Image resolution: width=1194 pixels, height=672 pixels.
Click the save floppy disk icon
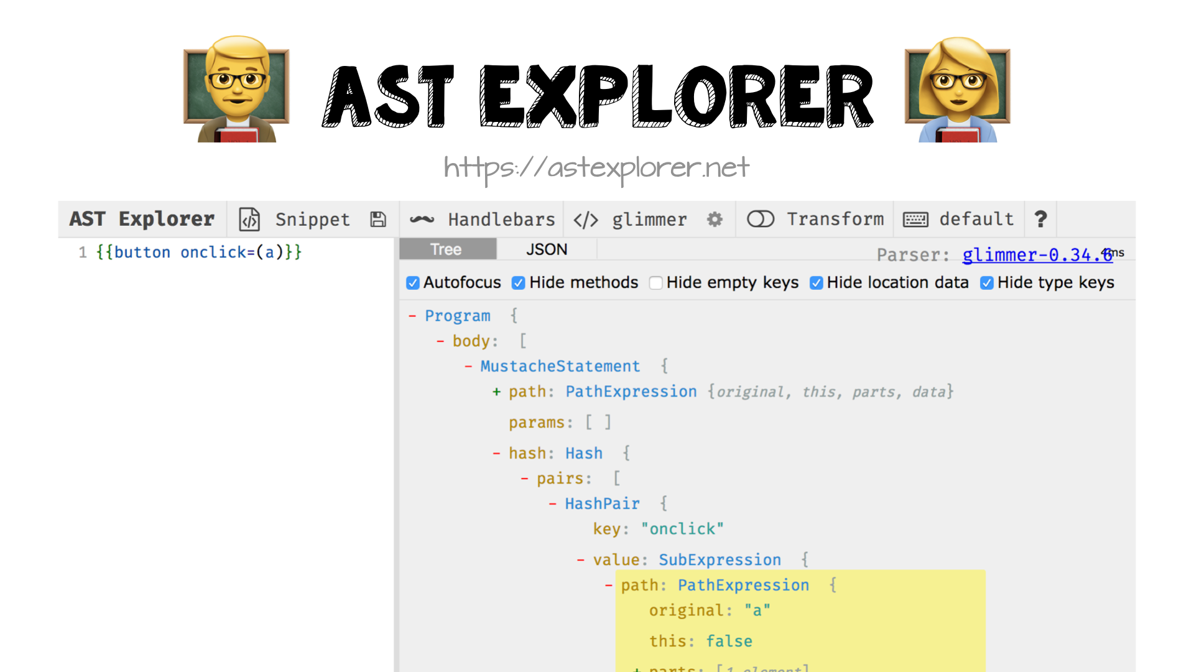[x=378, y=219]
